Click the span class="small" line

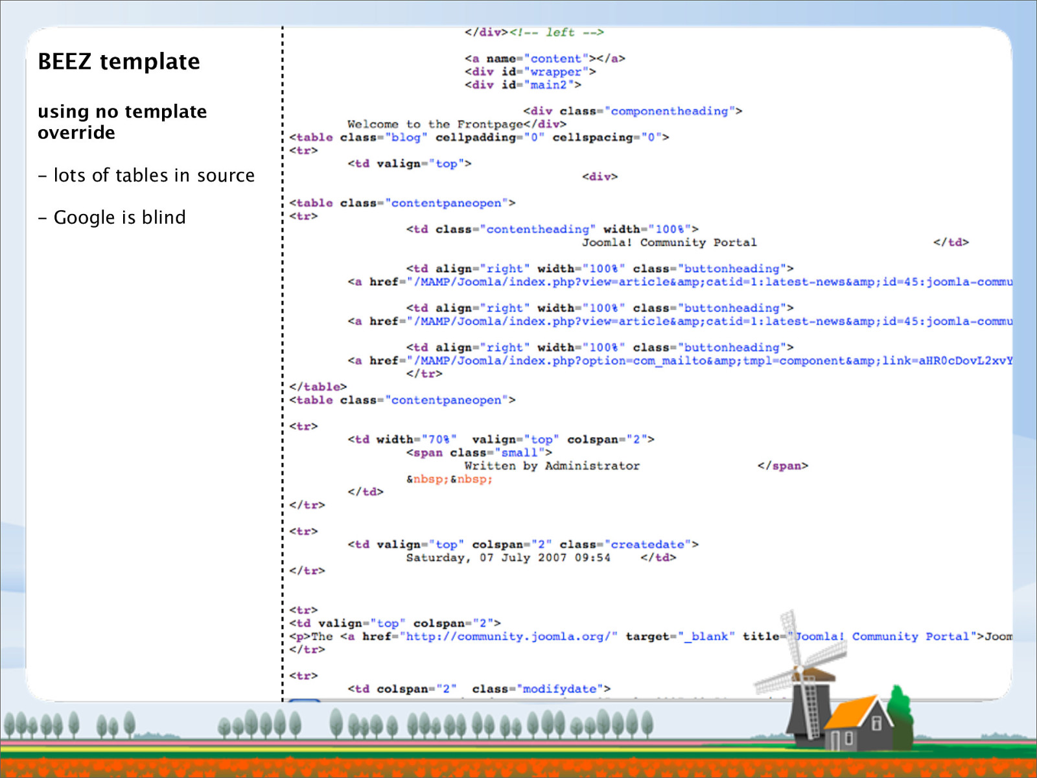(x=479, y=453)
